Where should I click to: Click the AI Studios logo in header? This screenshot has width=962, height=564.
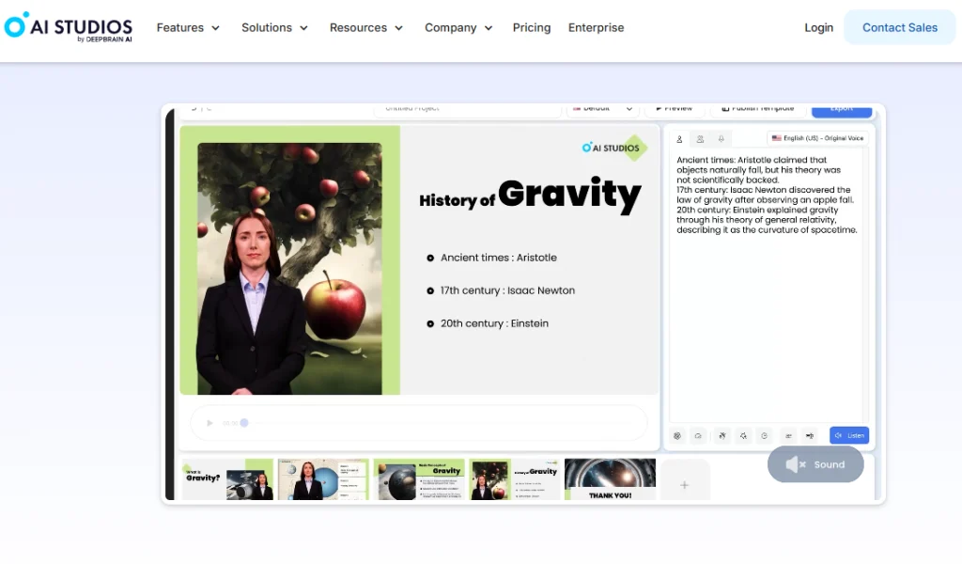click(68, 27)
